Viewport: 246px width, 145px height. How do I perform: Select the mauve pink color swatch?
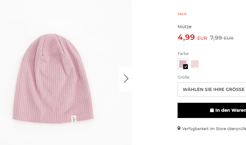pos(183,64)
